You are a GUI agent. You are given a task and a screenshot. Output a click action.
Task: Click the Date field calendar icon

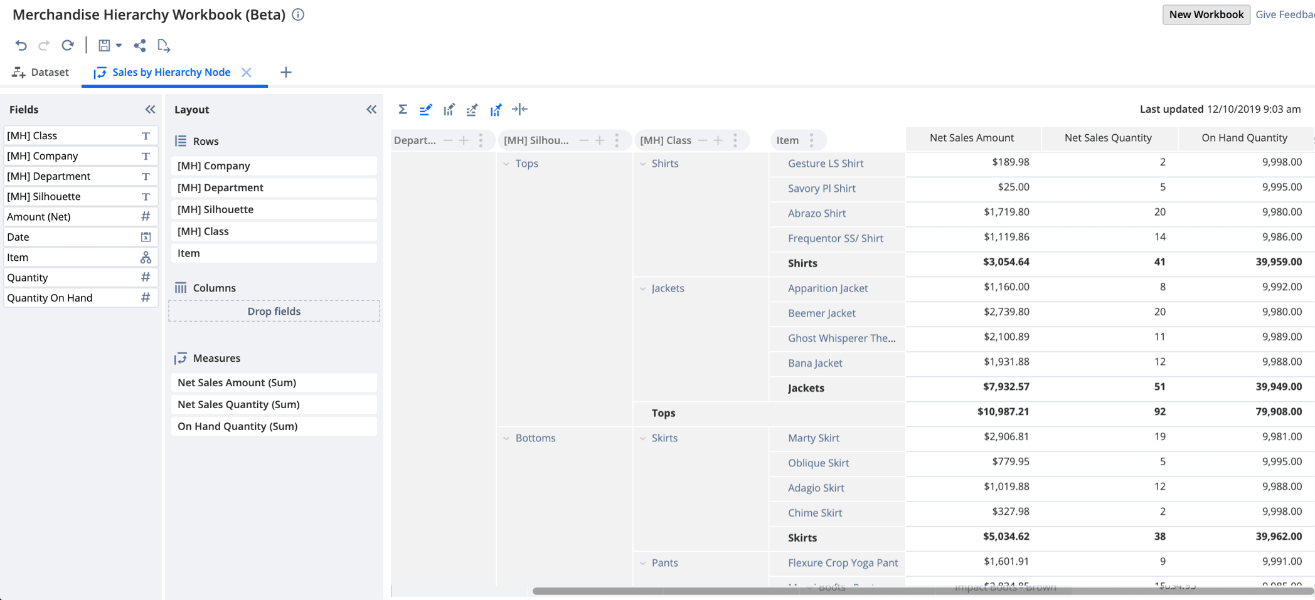point(146,237)
